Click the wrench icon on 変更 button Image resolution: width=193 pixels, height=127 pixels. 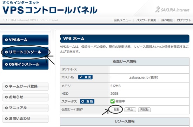tap(81, 77)
